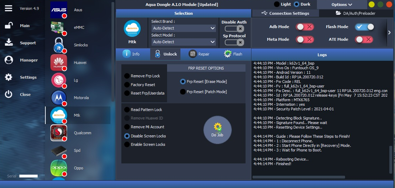Click the Repair QR icon
This screenshot has height=188, width=395.
tap(193, 54)
